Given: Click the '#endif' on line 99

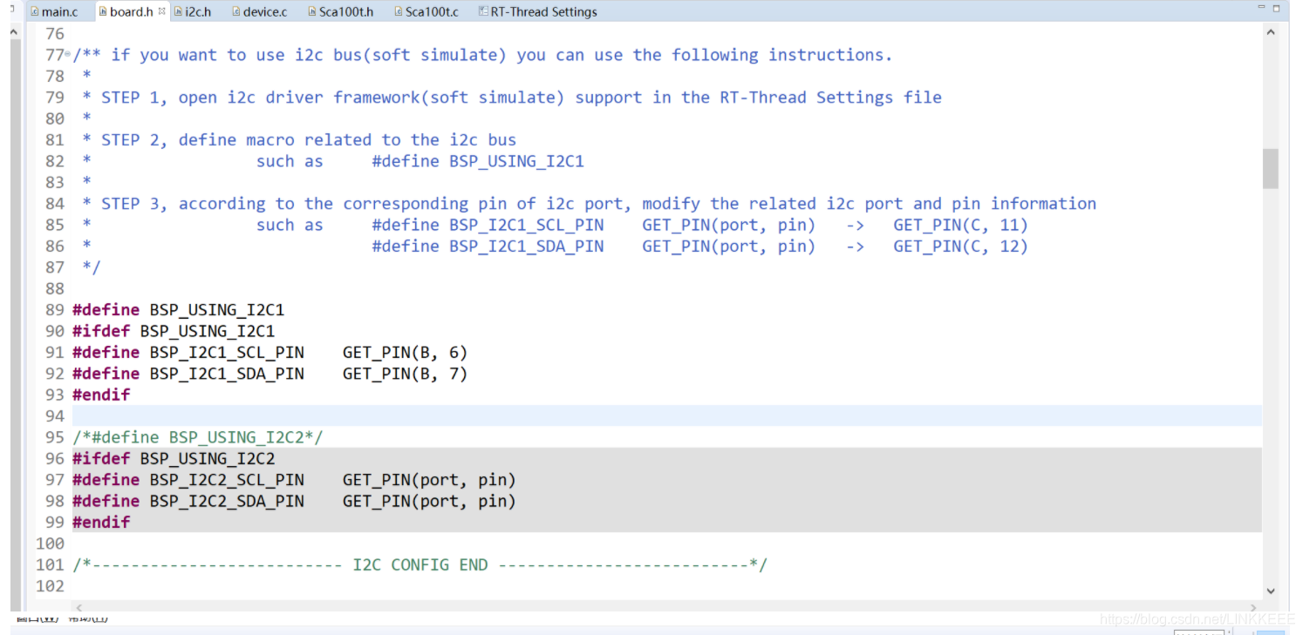Looking at the screenshot, I should (101, 523).
